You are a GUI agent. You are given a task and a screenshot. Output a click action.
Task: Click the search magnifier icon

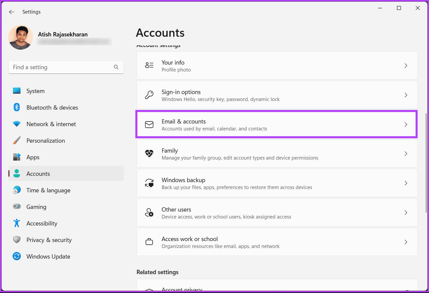coord(116,67)
